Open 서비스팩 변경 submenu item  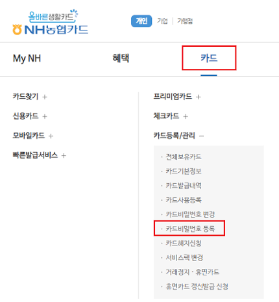(184, 258)
